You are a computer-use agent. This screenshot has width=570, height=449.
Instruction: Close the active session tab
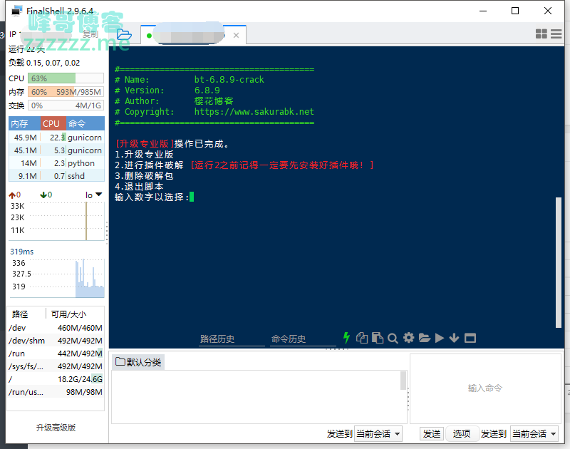point(236,35)
